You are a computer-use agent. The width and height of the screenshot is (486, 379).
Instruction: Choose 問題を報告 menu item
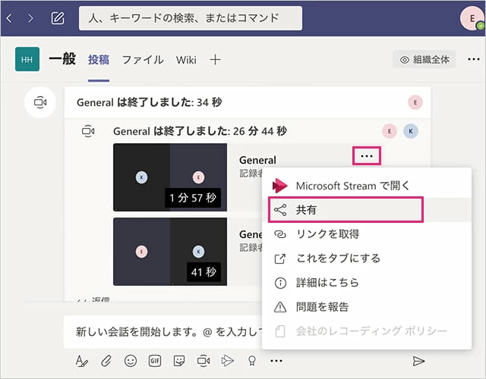click(367, 306)
